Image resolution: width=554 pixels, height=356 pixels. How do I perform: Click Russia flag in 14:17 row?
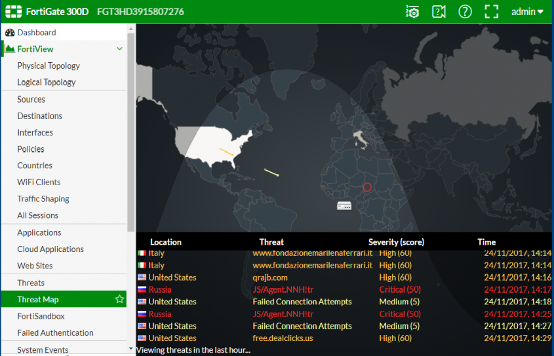pyautogui.click(x=142, y=290)
